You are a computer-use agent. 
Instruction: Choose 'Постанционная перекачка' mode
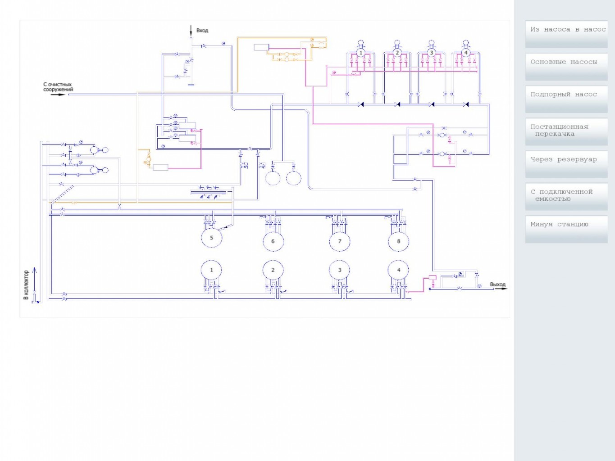point(566,131)
